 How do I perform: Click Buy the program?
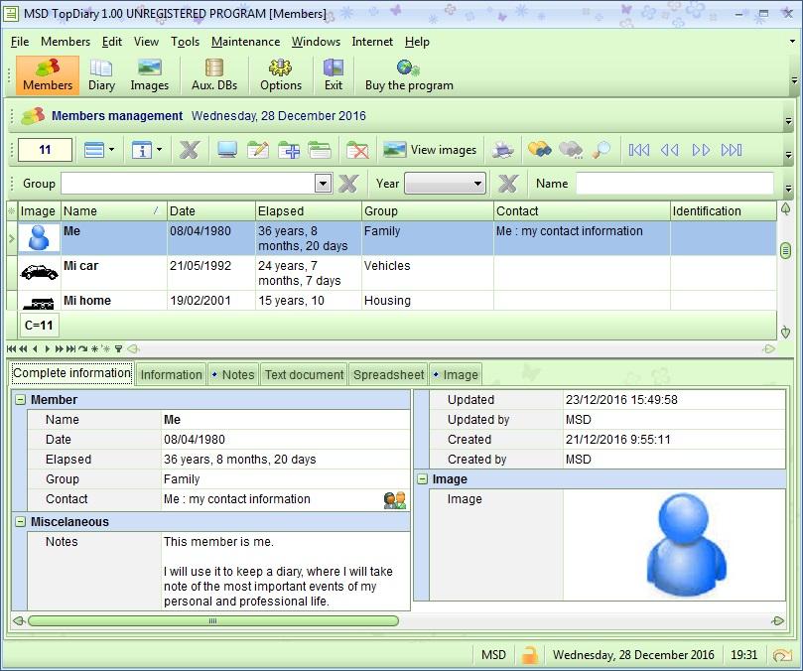pyautogui.click(x=409, y=75)
